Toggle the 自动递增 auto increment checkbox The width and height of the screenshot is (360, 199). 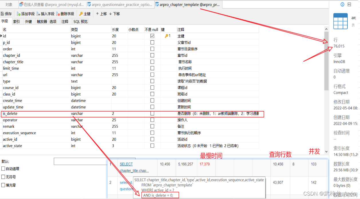[x=3, y=169]
